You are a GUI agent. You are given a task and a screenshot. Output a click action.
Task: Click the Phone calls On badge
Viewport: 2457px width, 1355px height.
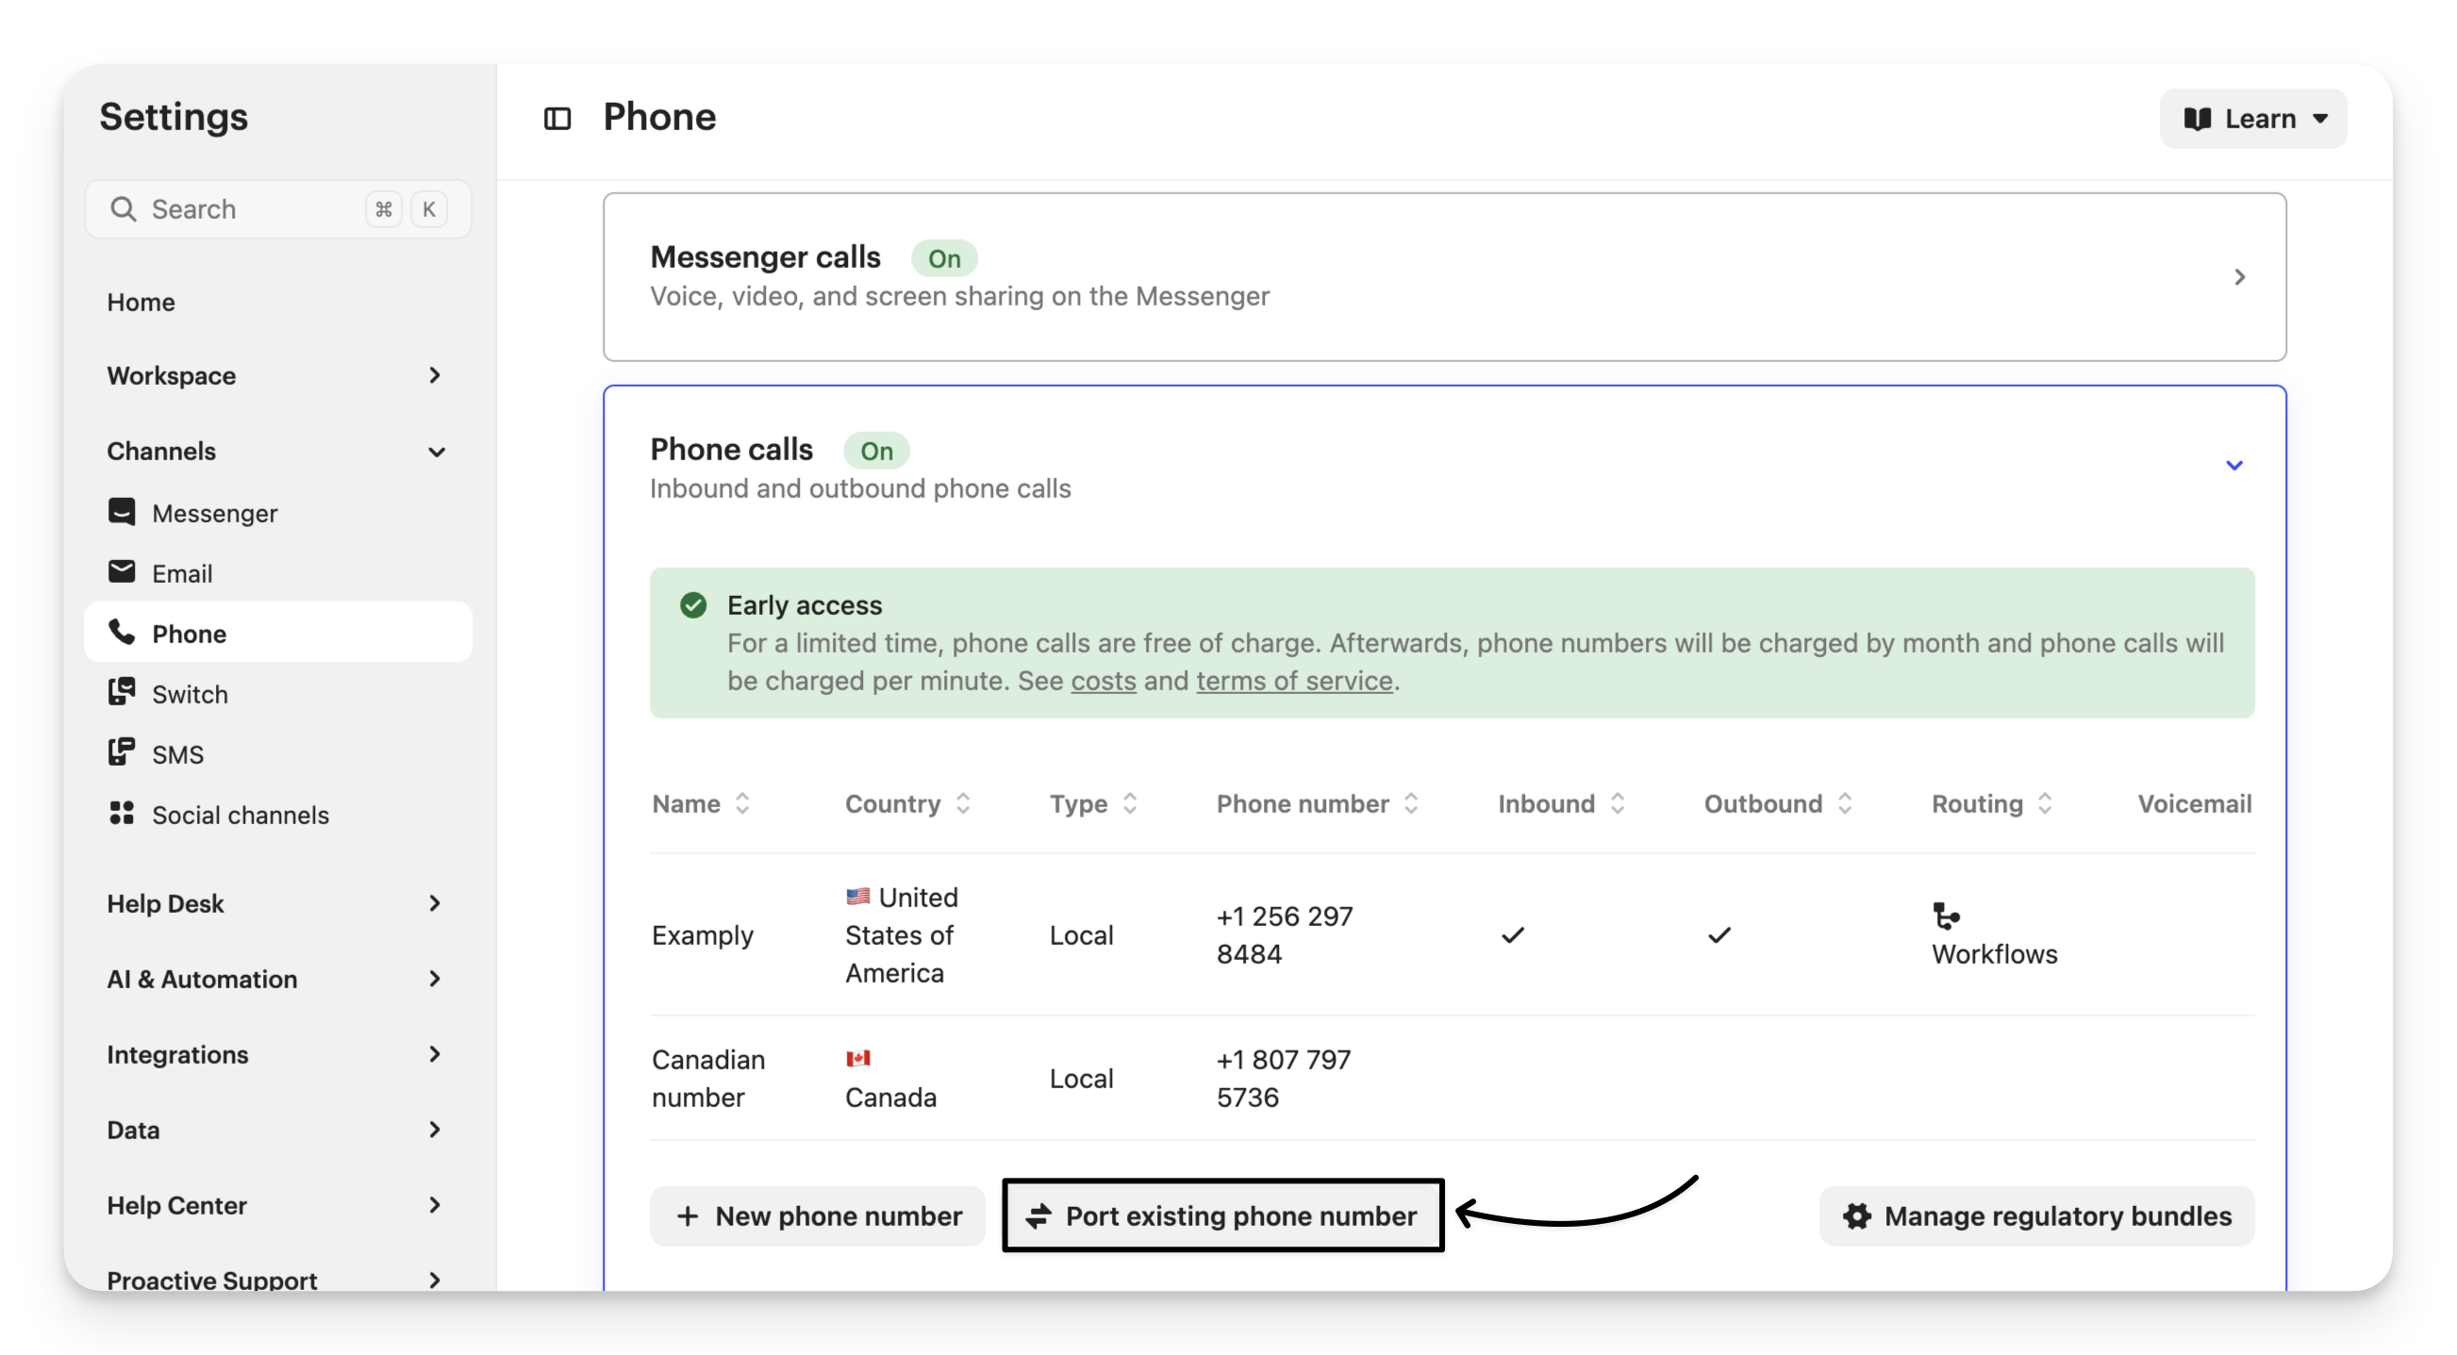(x=875, y=450)
